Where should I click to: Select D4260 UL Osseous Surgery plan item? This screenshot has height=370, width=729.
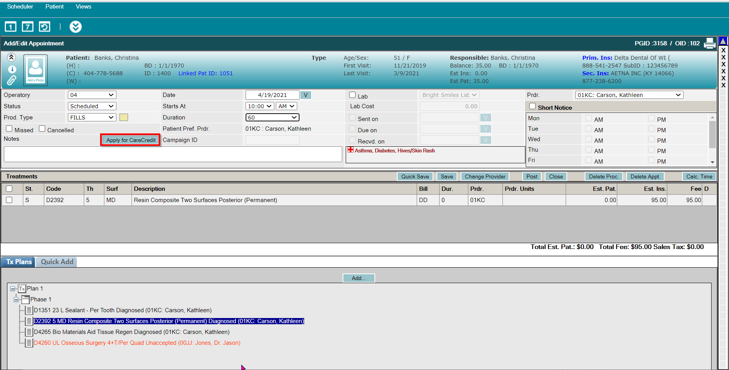pyautogui.click(x=137, y=343)
